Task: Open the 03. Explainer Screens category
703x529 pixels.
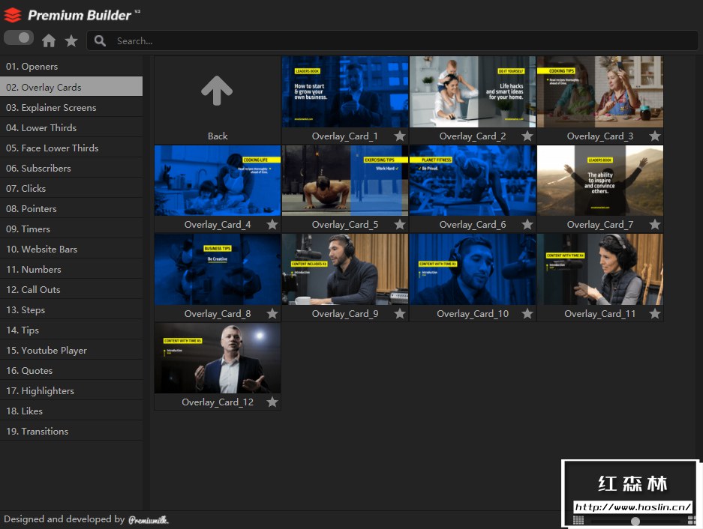Action: pyautogui.click(x=71, y=107)
